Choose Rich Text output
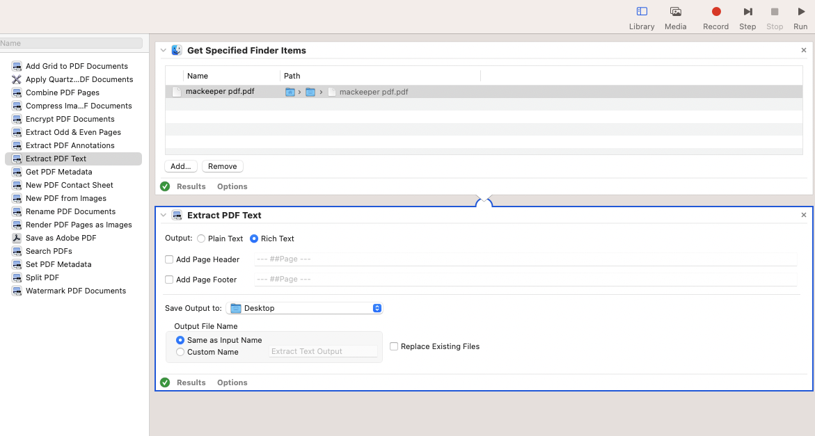815x436 pixels. click(254, 239)
